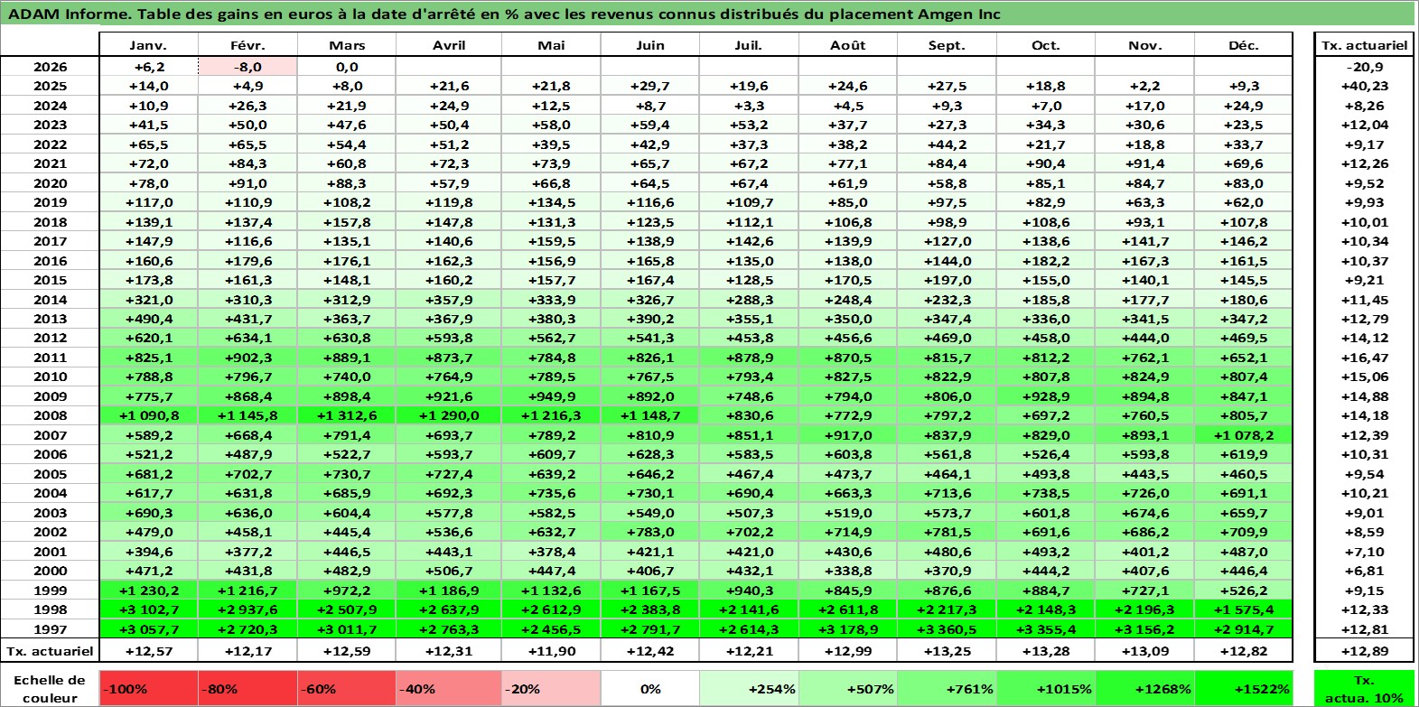Click the +16,47 actuarial rate for 2011
1419x707 pixels.
tap(1365, 358)
